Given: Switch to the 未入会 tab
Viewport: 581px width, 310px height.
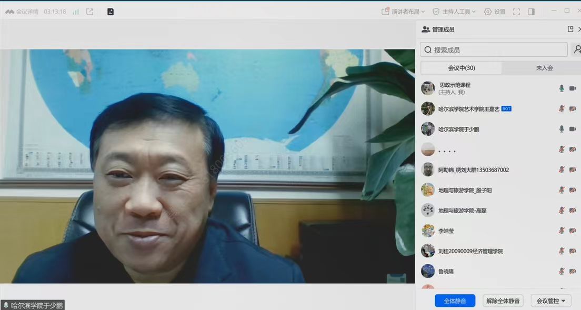Looking at the screenshot, I should click(544, 68).
